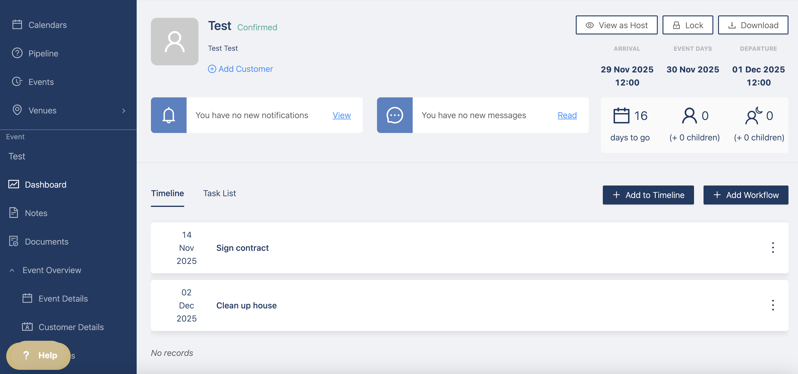Click the Add to Timeline button

[x=648, y=195]
